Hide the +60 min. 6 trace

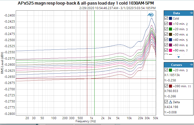pyautogui.click(x=166, y=45)
